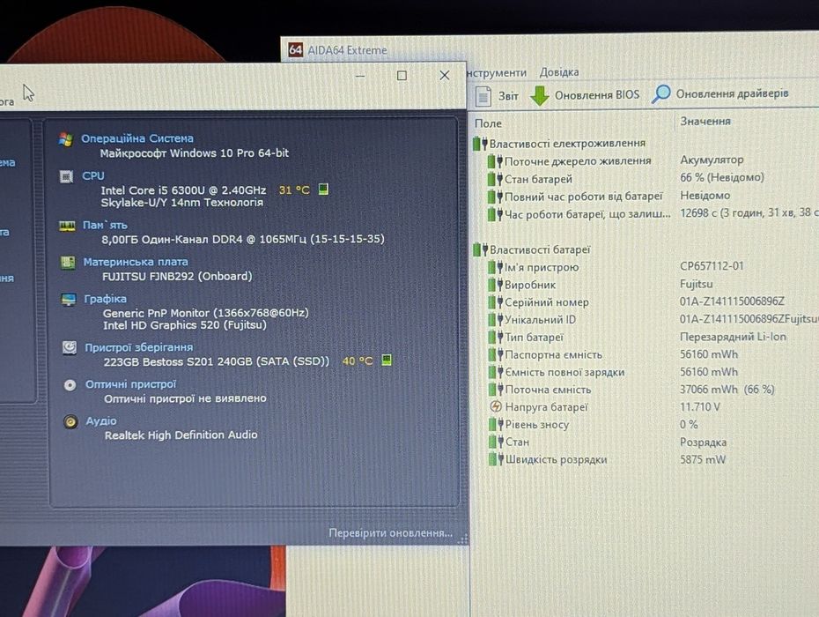Click the Акумулятор power source value

tap(712, 160)
